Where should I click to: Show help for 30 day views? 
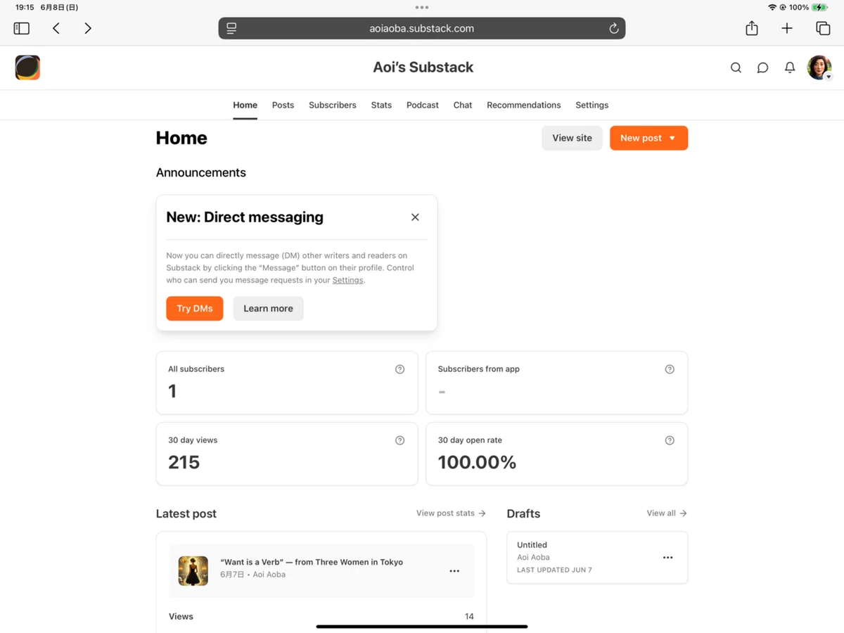400,440
